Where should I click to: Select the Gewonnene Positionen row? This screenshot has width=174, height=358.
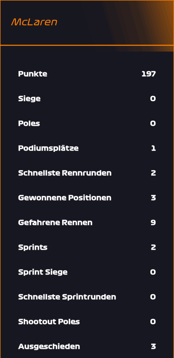[x=87, y=198]
